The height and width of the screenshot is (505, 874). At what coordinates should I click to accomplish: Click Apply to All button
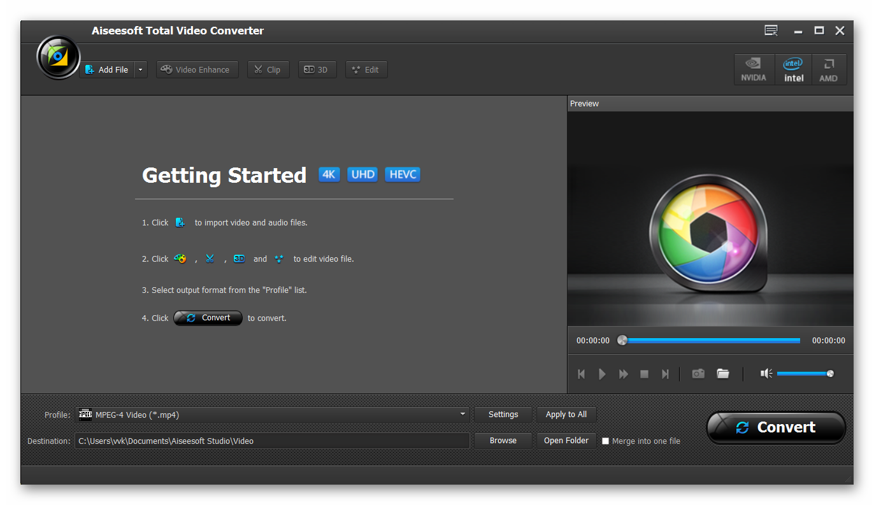[566, 415]
